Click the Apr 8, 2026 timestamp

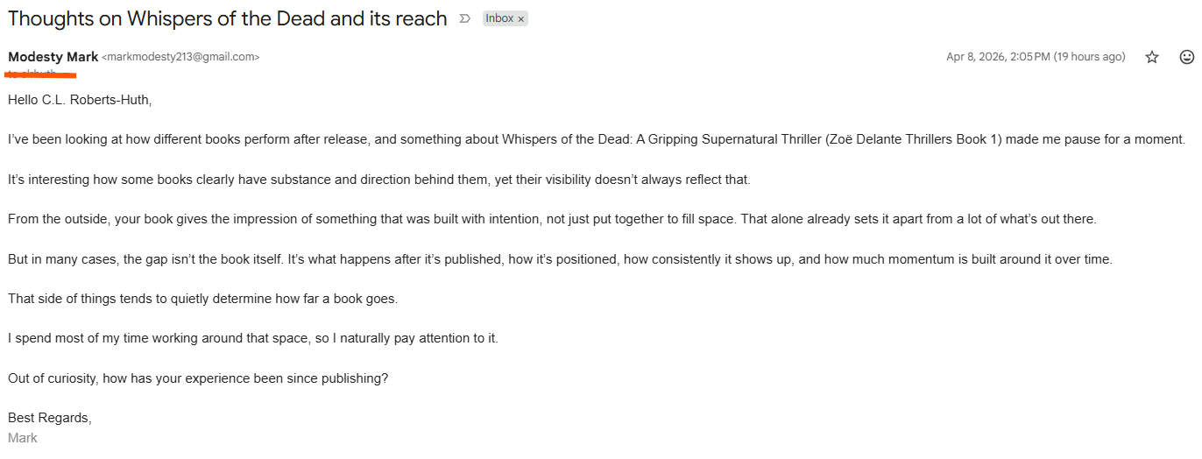1036,57
